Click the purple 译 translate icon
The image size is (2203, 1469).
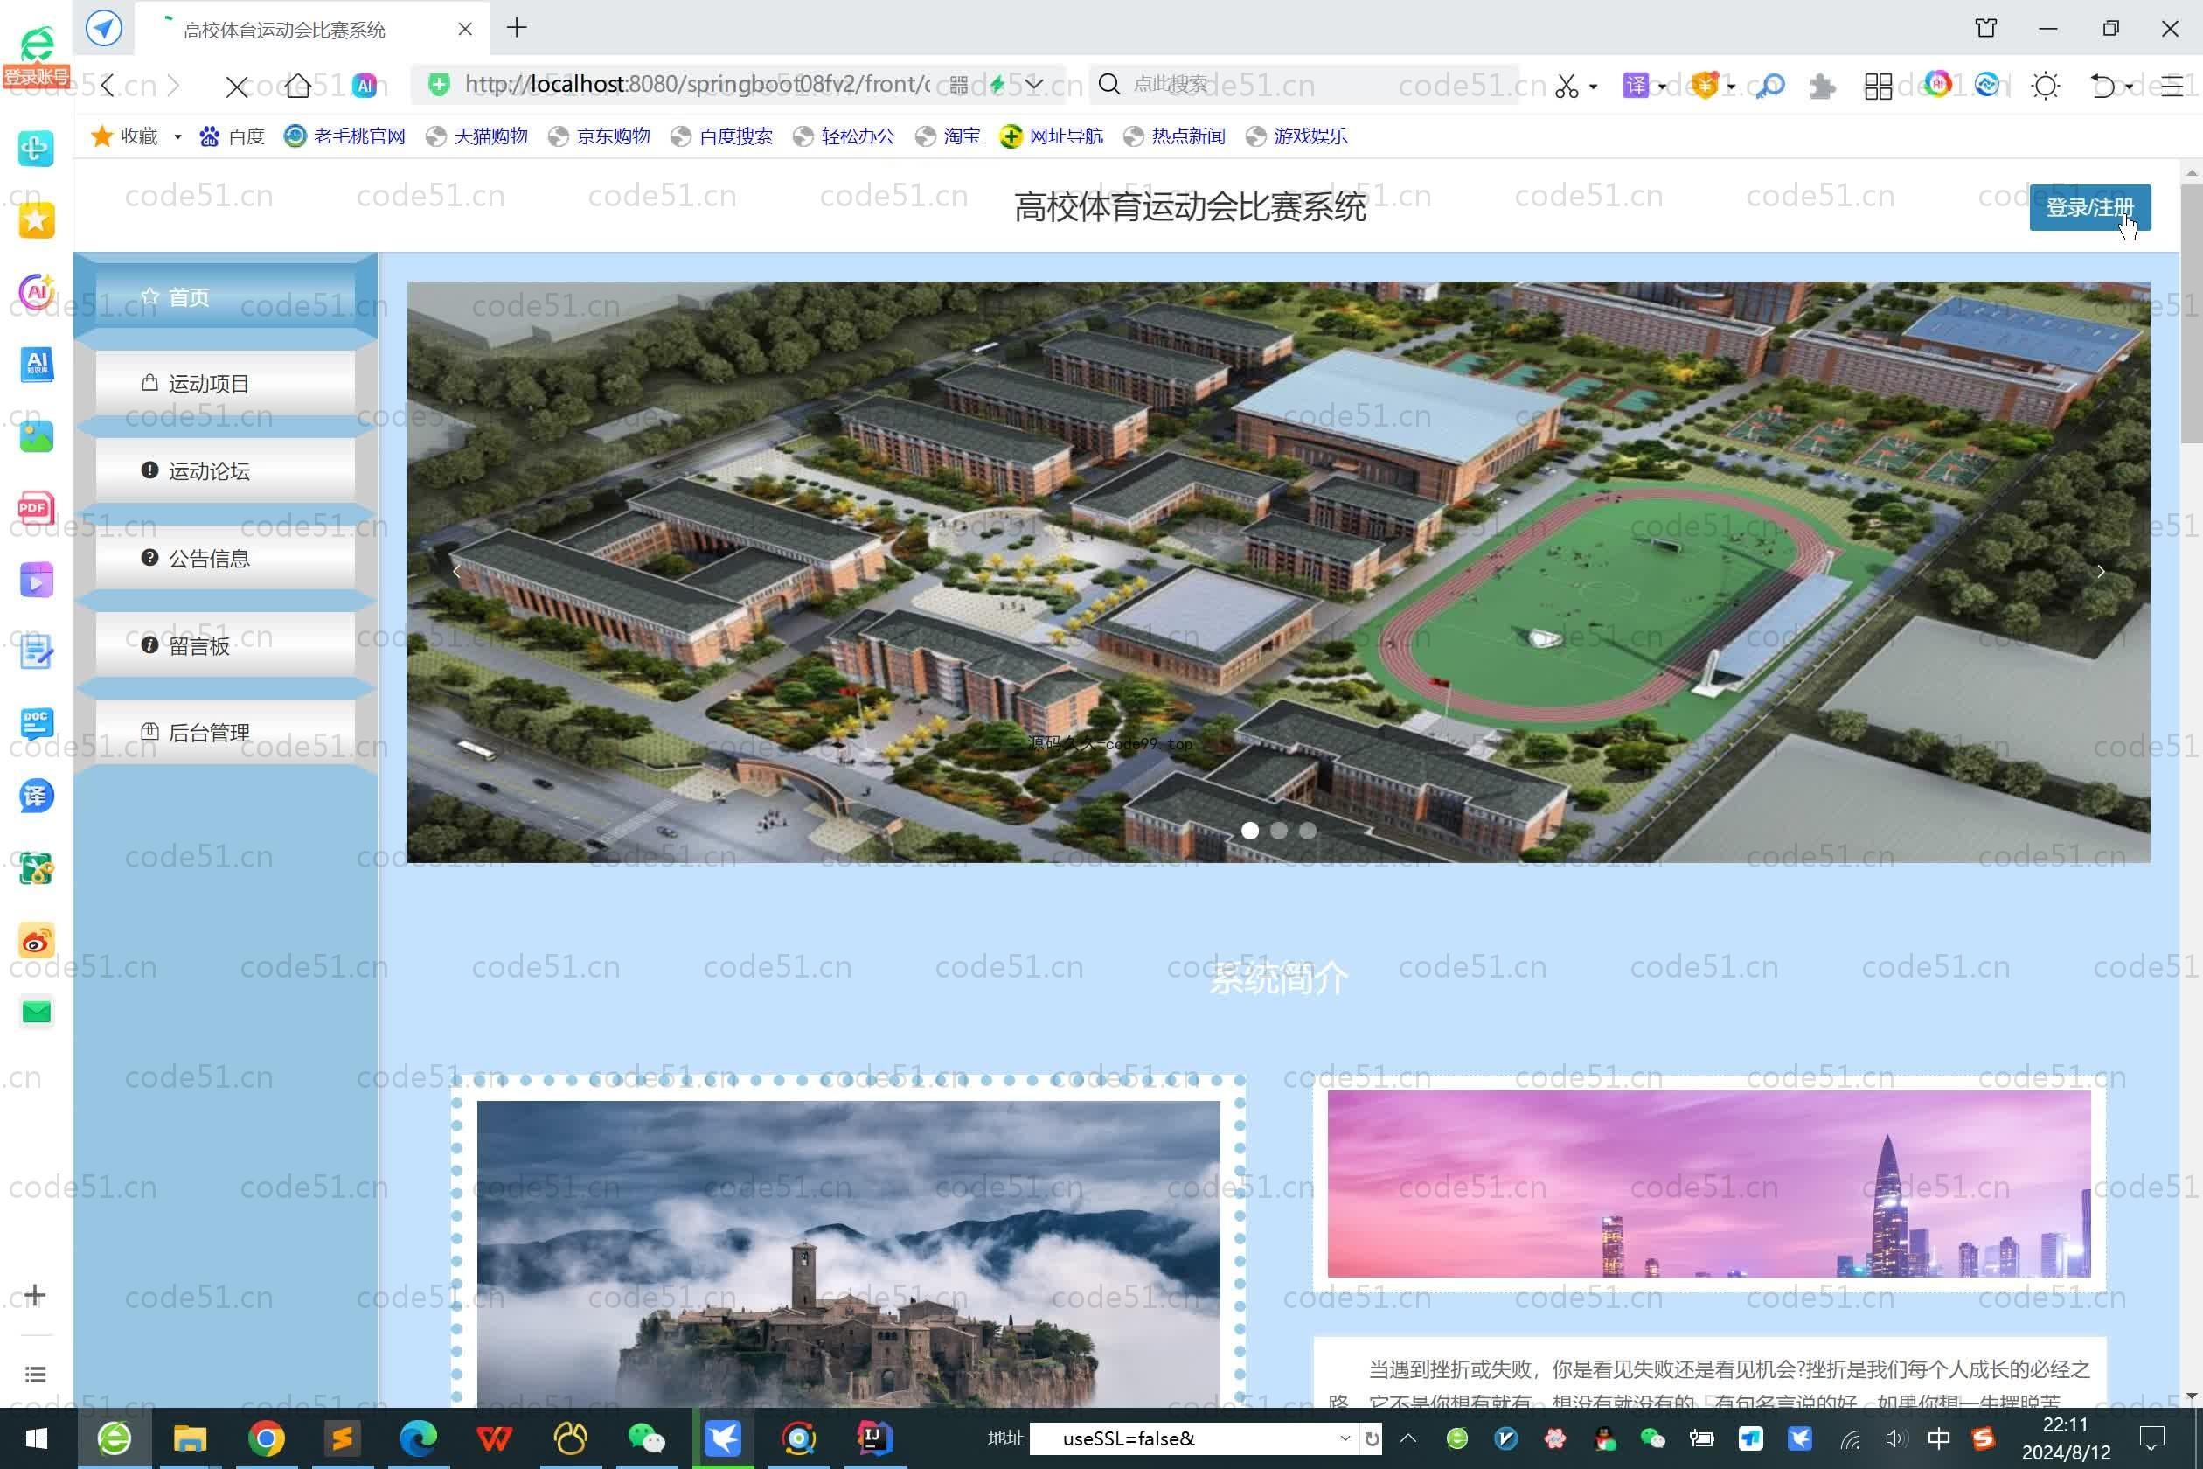click(x=1636, y=86)
